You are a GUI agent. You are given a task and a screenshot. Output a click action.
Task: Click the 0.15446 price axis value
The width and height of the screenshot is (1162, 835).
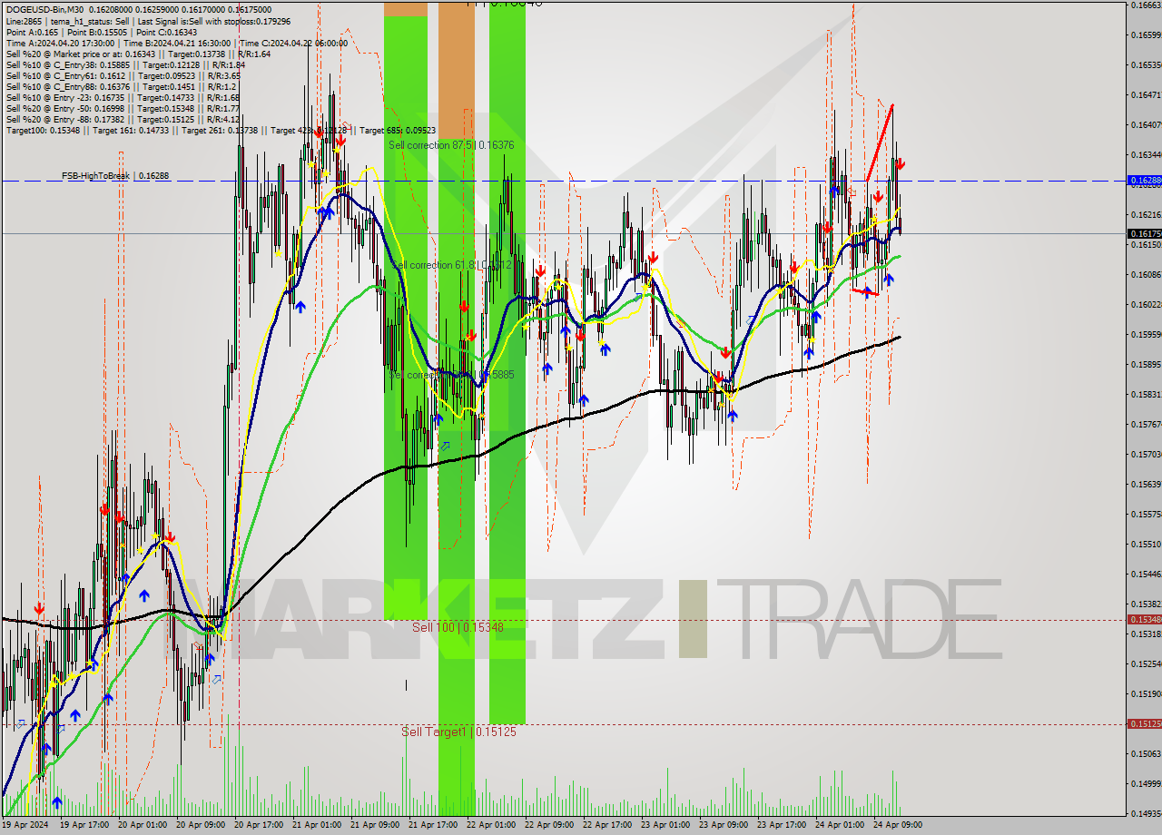(x=1146, y=574)
